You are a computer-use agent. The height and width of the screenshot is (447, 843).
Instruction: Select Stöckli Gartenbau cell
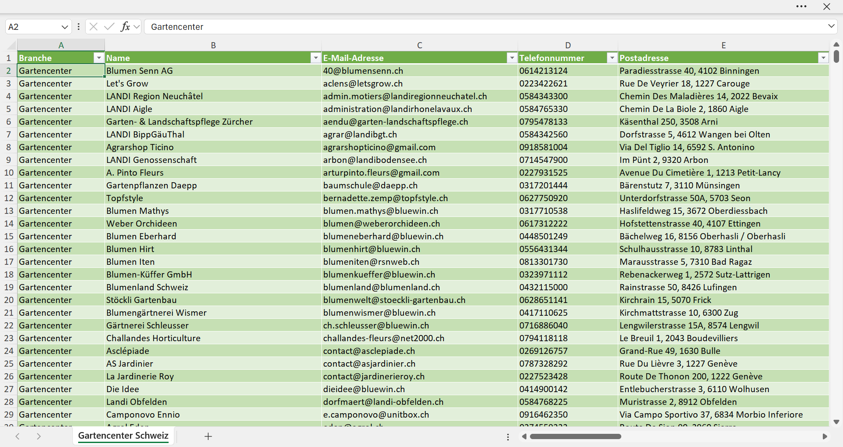(213, 300)
